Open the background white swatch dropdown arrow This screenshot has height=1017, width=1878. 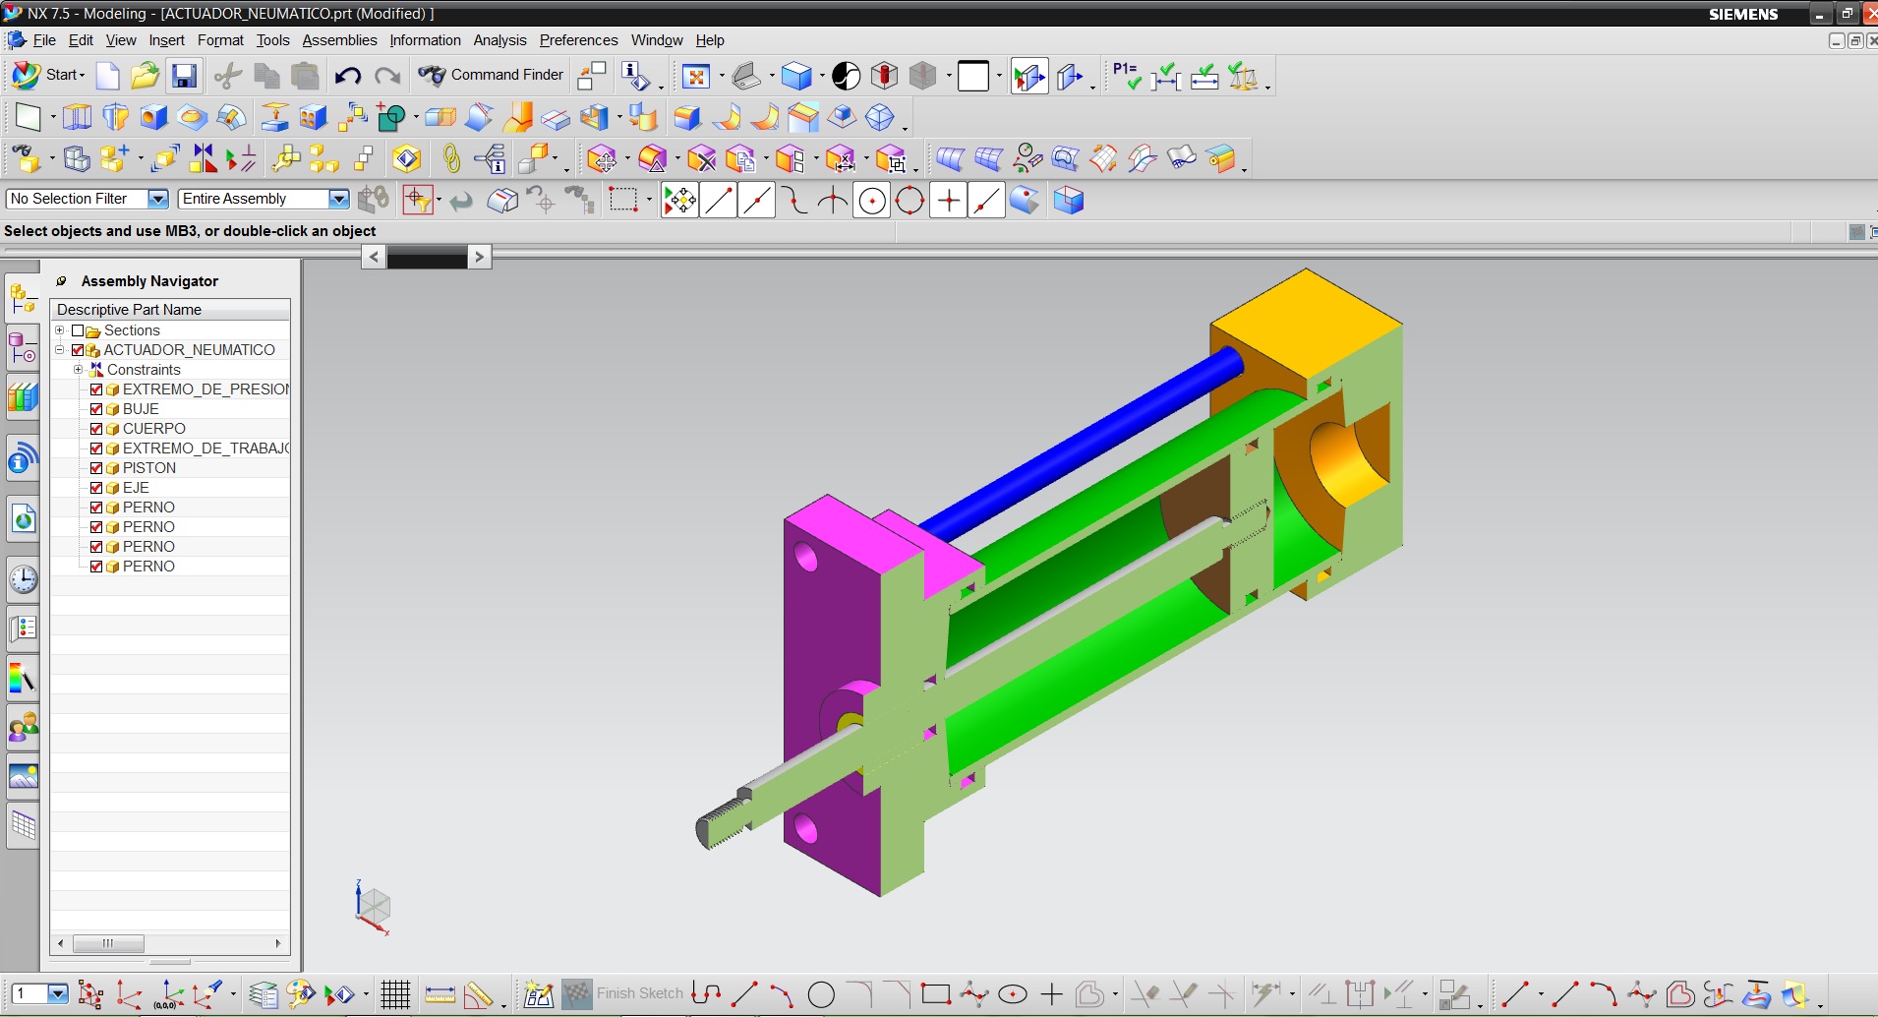999,76
